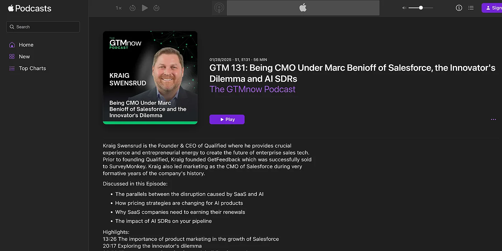Click bullet about AI SDRs pipeline impact
The height and width of the screenshot is (251, 502).
tap(164, 221)
